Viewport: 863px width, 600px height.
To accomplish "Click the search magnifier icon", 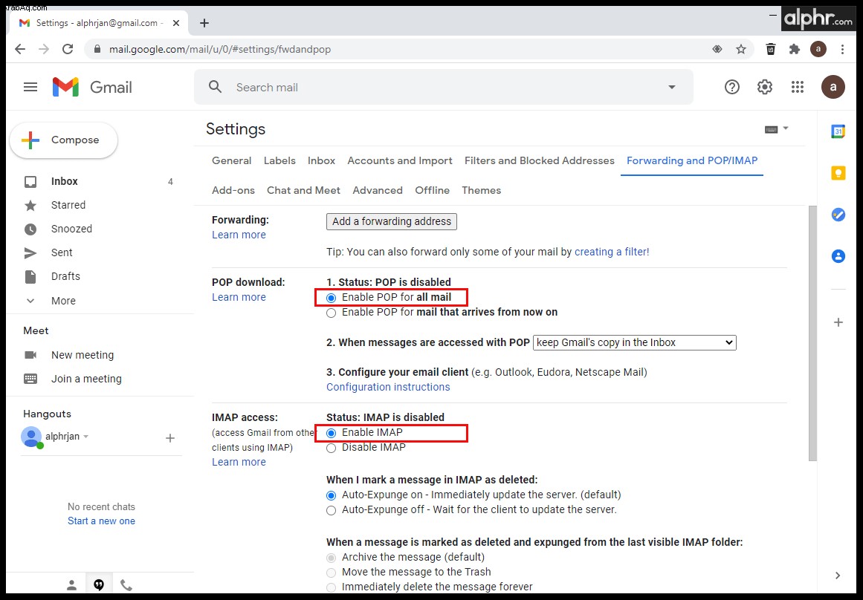I will tap(216, 87).
